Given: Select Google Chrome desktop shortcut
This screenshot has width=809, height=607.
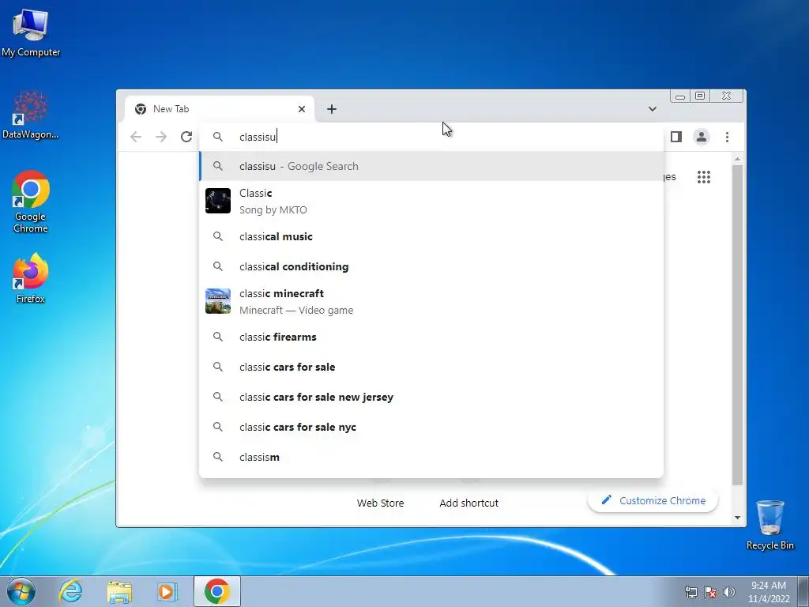Looking at the screenshot, I should coord(31,202).
